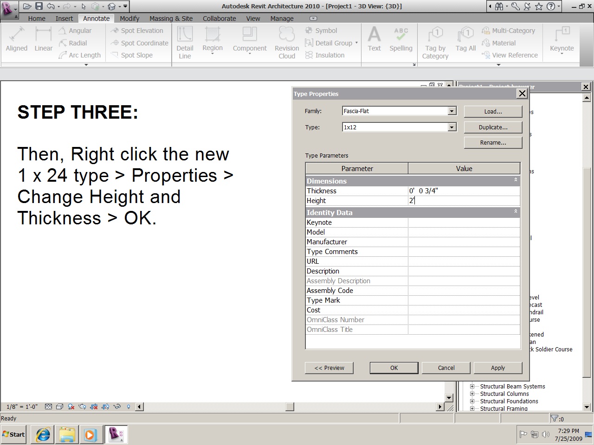Switch to the Modify ribbon tab

(129, 19)
